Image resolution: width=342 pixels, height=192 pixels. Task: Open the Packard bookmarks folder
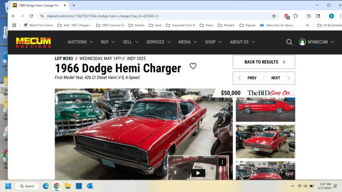pos(226,25)
